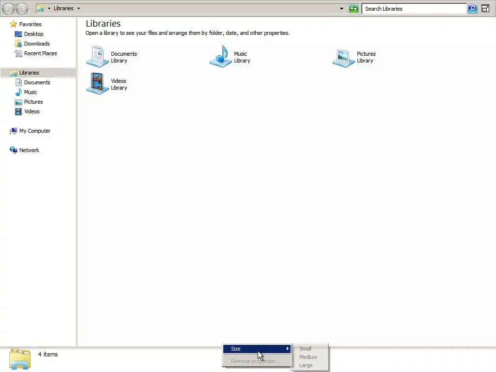Click the Music note icon in sidebar
Viewport: 496px width, 372px height.
pyautogui.click(x=18, y=92)
